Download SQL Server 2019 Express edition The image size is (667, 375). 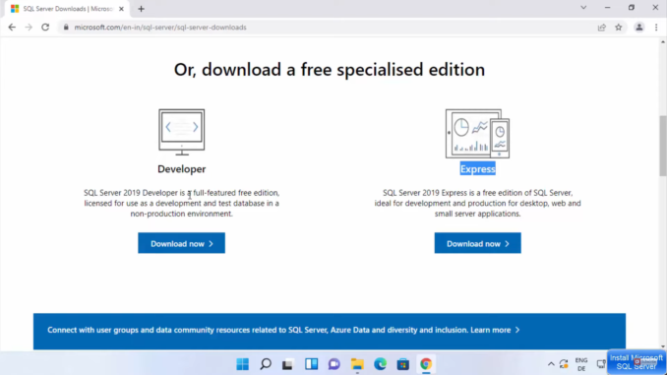coord(477,243)
